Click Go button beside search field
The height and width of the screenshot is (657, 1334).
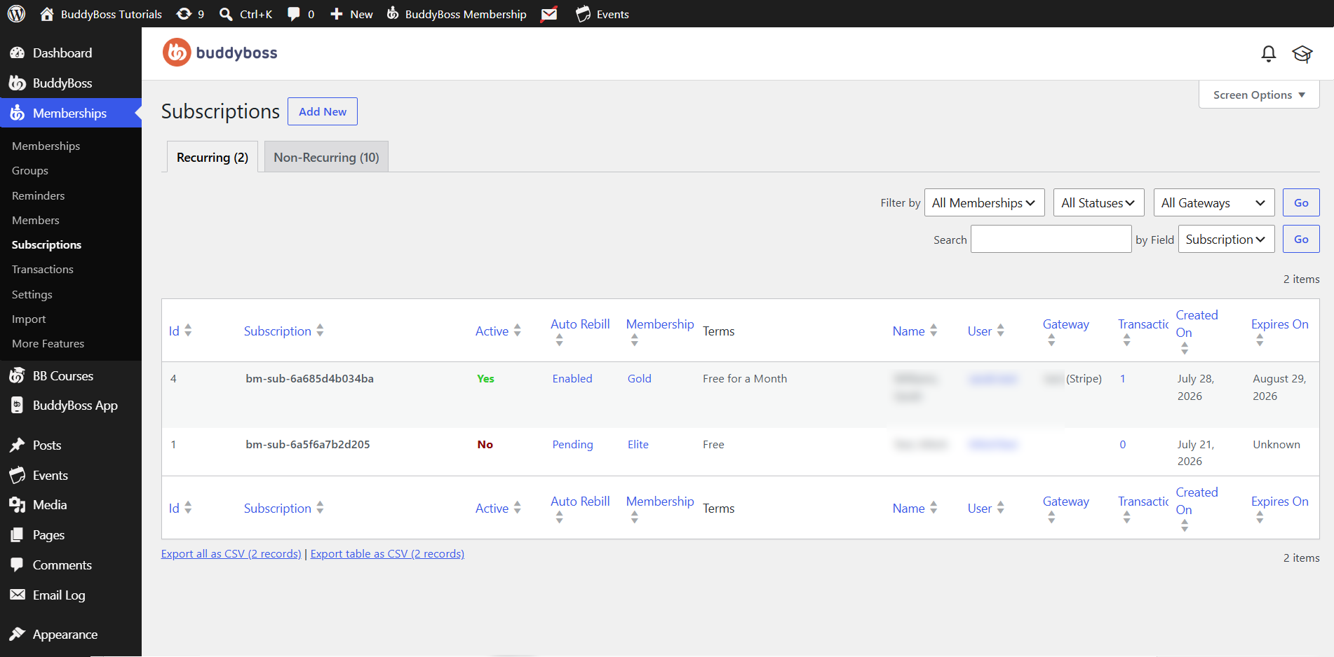point(1301,239)
